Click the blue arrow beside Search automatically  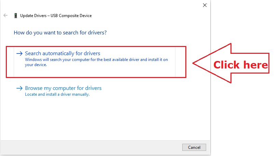[19, 53]
